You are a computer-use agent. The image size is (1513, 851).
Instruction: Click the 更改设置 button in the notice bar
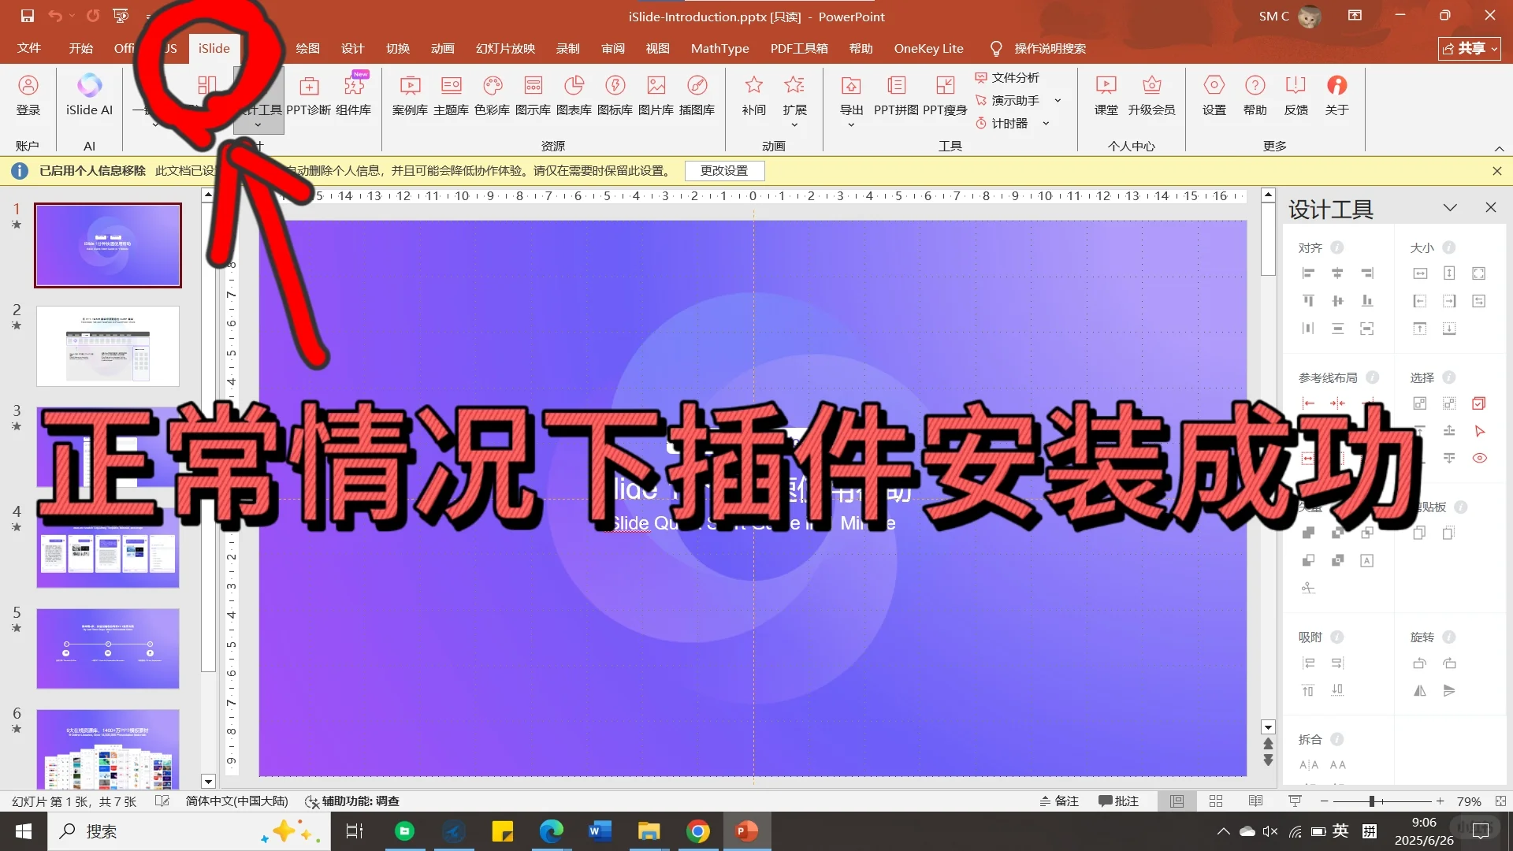pyautogui.click(x=724, y=171)
